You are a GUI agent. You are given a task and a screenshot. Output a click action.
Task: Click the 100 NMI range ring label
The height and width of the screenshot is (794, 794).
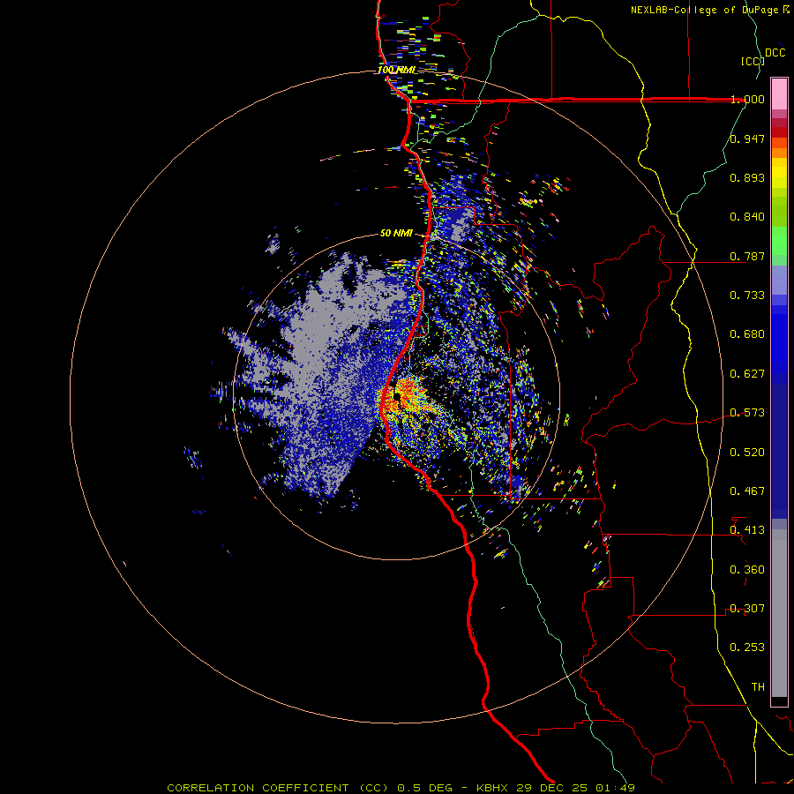[x=396, y=70]
